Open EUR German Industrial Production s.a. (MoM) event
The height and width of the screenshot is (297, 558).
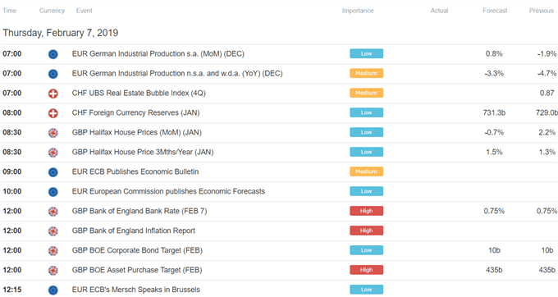(x=158, y=53)
